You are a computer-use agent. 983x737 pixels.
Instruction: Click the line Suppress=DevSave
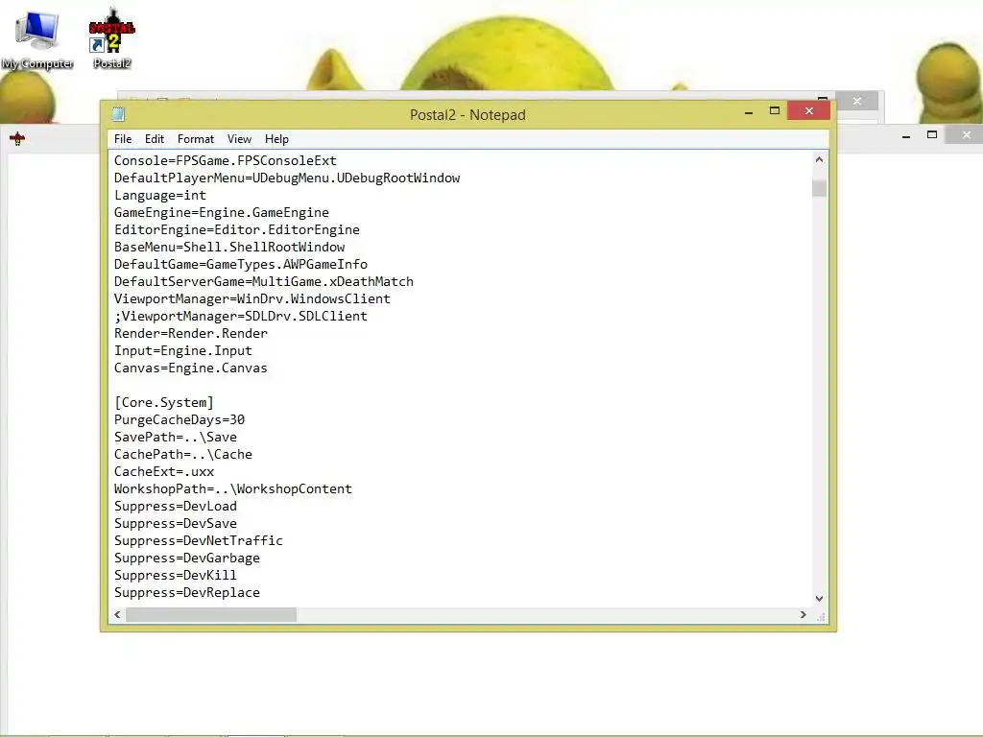[175, 523]
